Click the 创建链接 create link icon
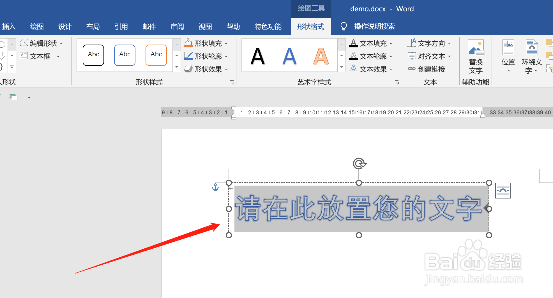Screen dimensions: 553x298 click(412, 69)
